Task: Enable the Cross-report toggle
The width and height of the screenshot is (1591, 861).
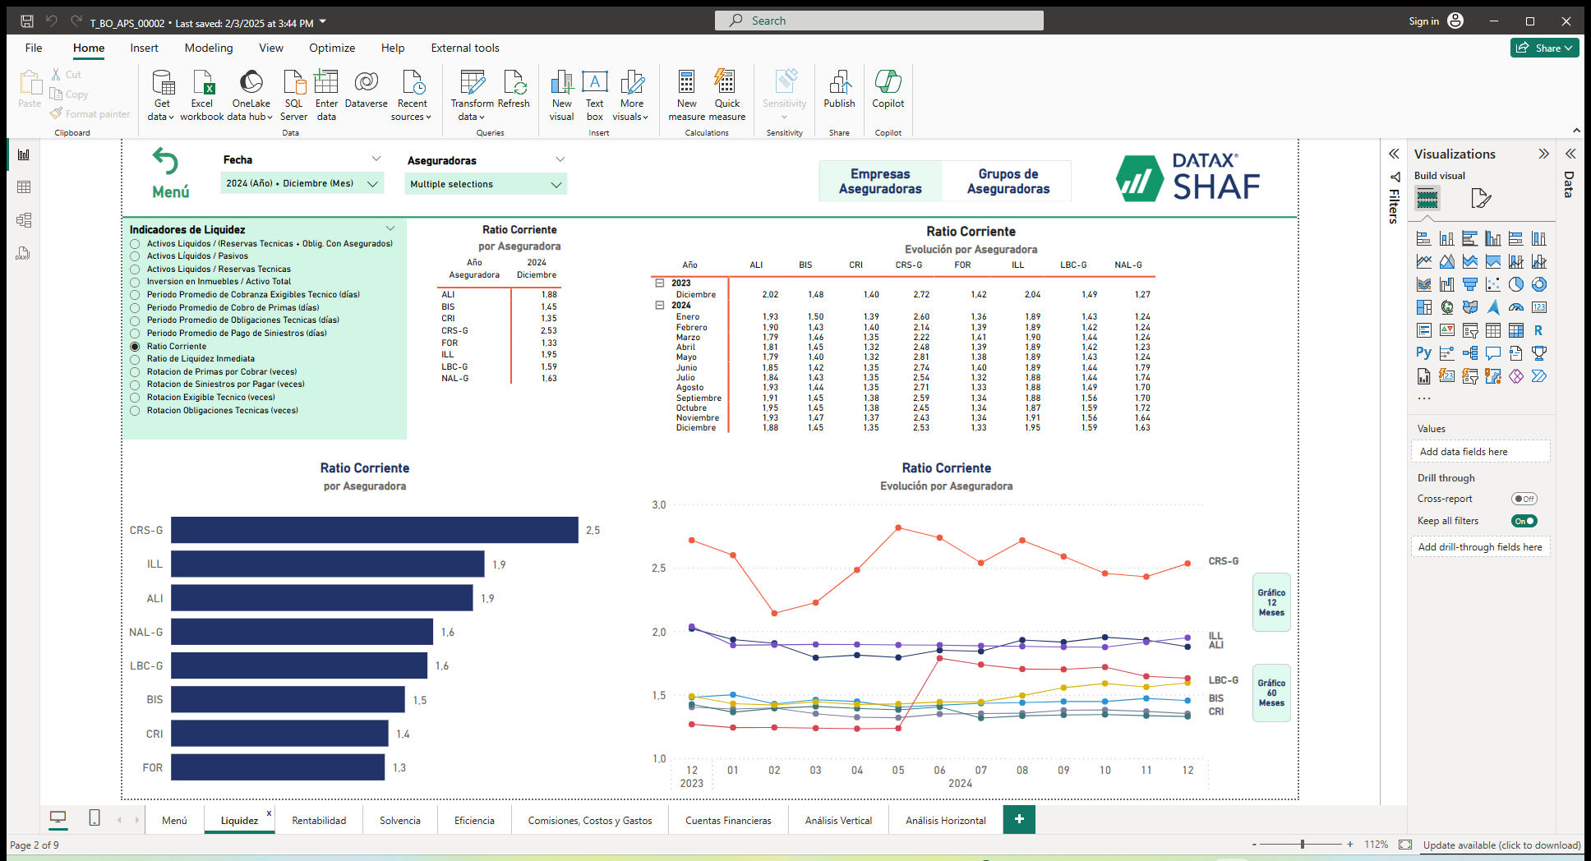Action: [x=1524, y=499]
